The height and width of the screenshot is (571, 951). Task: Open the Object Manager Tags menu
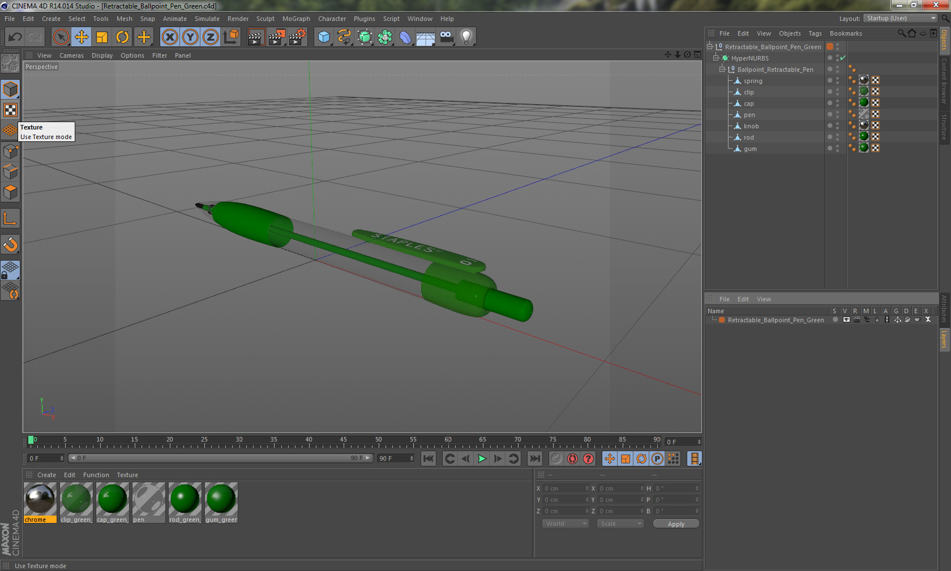pos(815,33)
